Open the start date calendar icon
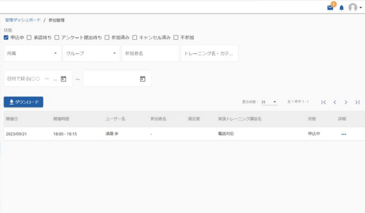Screen dimensions: 365x213 click(63, 79)
